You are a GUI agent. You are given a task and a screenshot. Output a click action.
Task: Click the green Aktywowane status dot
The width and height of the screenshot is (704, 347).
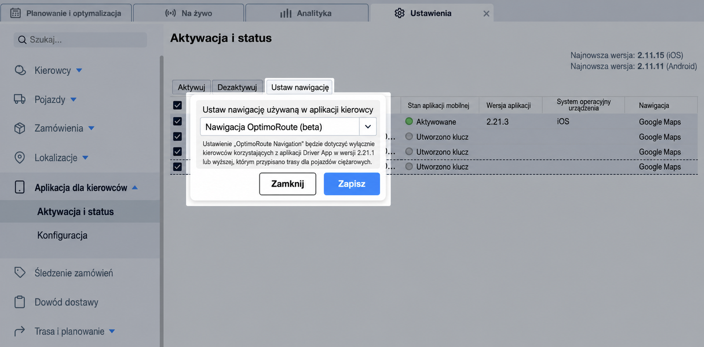point(409,121)
